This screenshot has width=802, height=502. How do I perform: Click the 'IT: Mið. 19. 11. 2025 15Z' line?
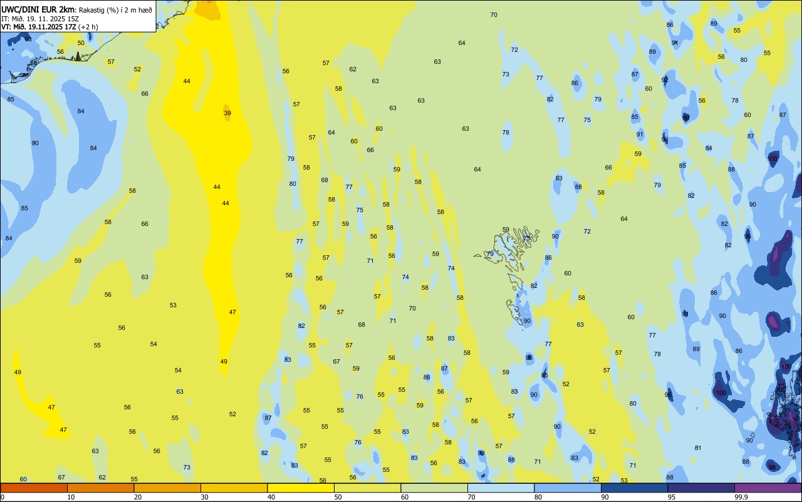point(39,19)
